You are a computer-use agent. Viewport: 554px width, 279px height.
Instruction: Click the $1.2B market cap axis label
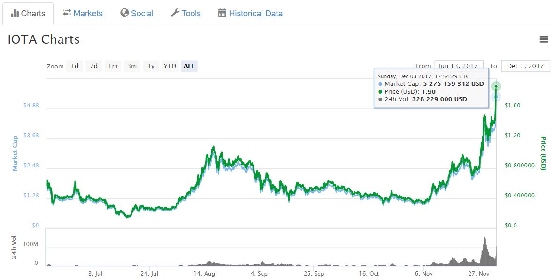[x=31, y=196]
